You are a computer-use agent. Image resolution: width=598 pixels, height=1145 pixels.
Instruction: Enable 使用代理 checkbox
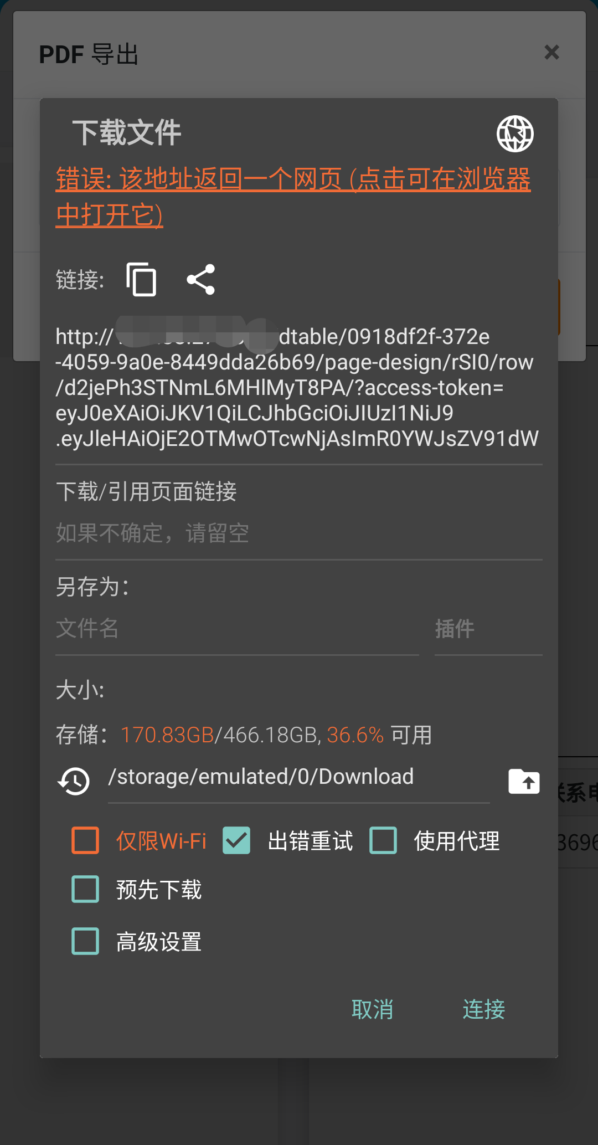[x=383, y=840]
